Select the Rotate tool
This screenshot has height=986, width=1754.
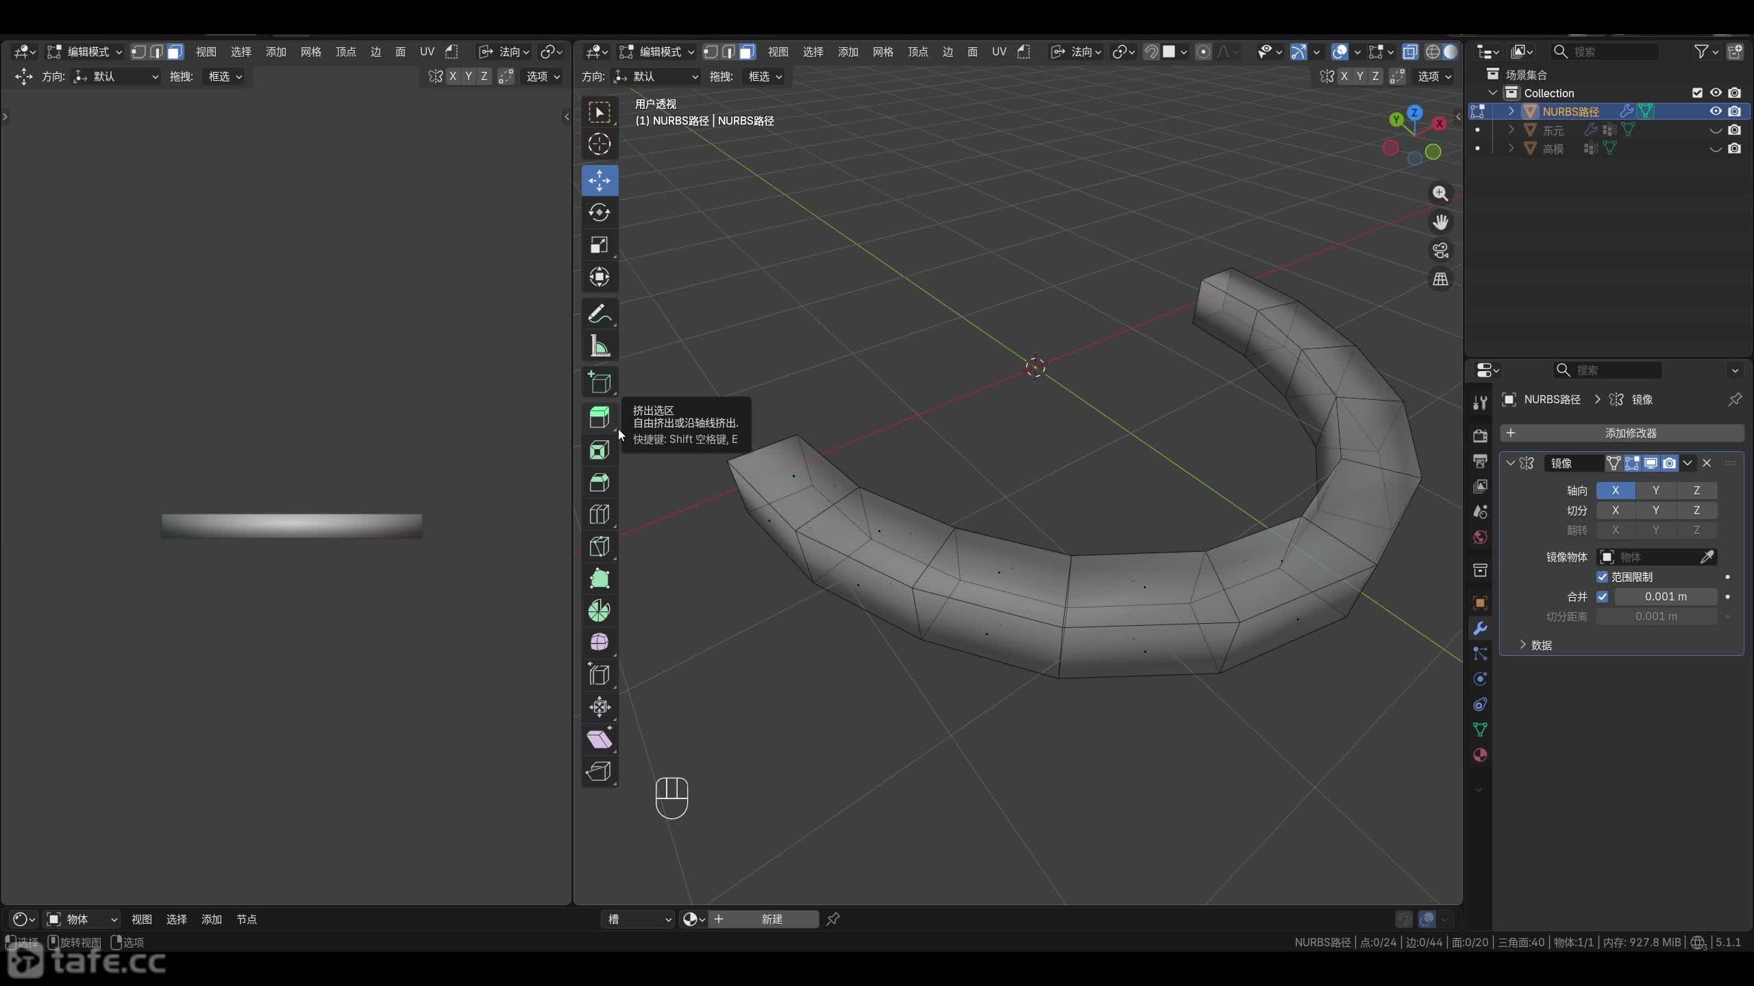pos(600,213)
